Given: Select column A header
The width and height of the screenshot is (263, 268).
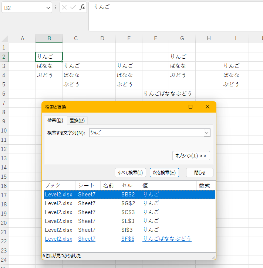Looking at the screenshot, I should (x=23, y=38).
